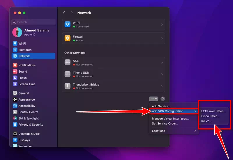Open General settings in the sidebar
This screenshot has width=233, height=160.
33,93
